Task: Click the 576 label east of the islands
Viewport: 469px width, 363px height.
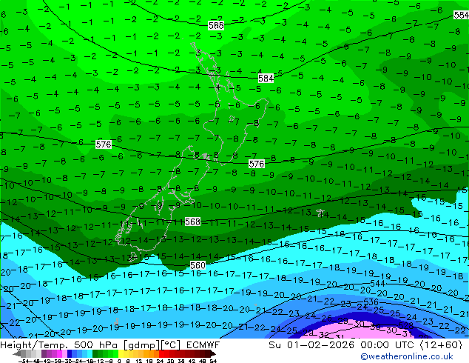Action: [x=257, y=164]
